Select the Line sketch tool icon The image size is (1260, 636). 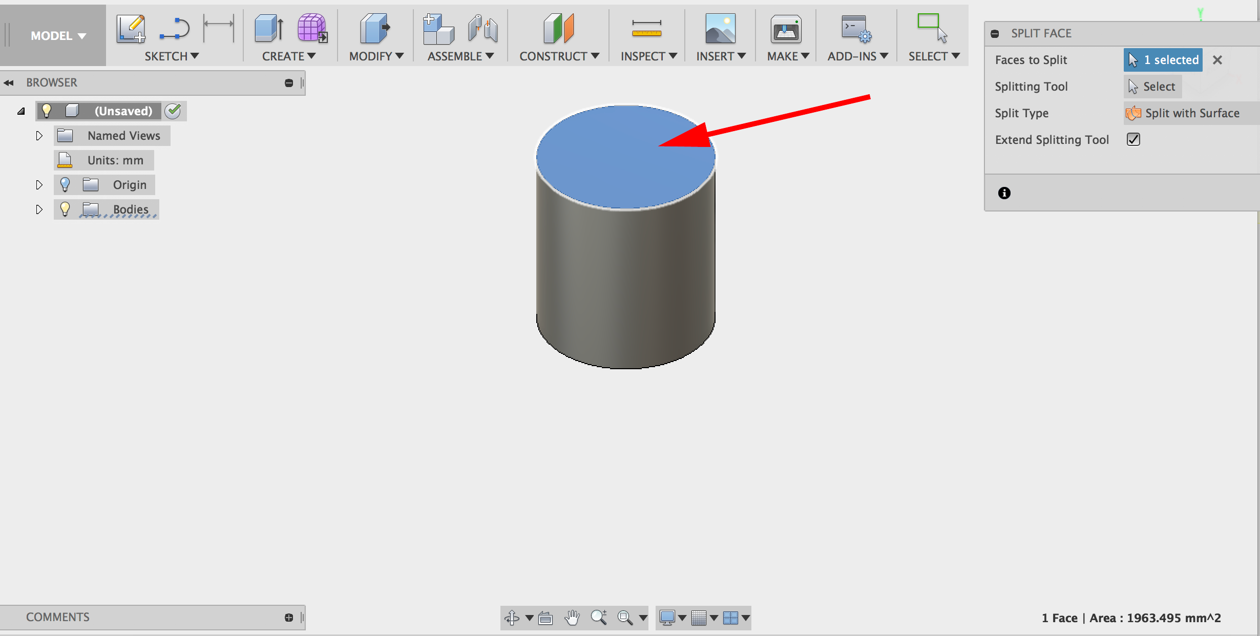(x=175, y=29)
